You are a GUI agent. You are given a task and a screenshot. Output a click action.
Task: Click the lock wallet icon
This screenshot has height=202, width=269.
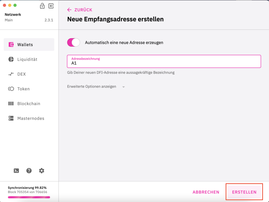coord(42,6)
